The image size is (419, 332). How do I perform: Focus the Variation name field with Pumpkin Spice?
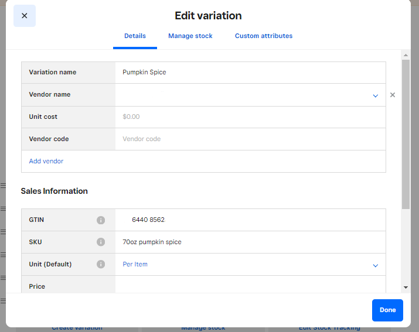pyautogui.click(x=250, y=73)
